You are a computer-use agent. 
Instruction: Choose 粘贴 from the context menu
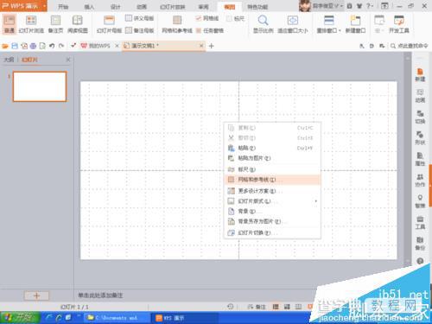[272, 148]
